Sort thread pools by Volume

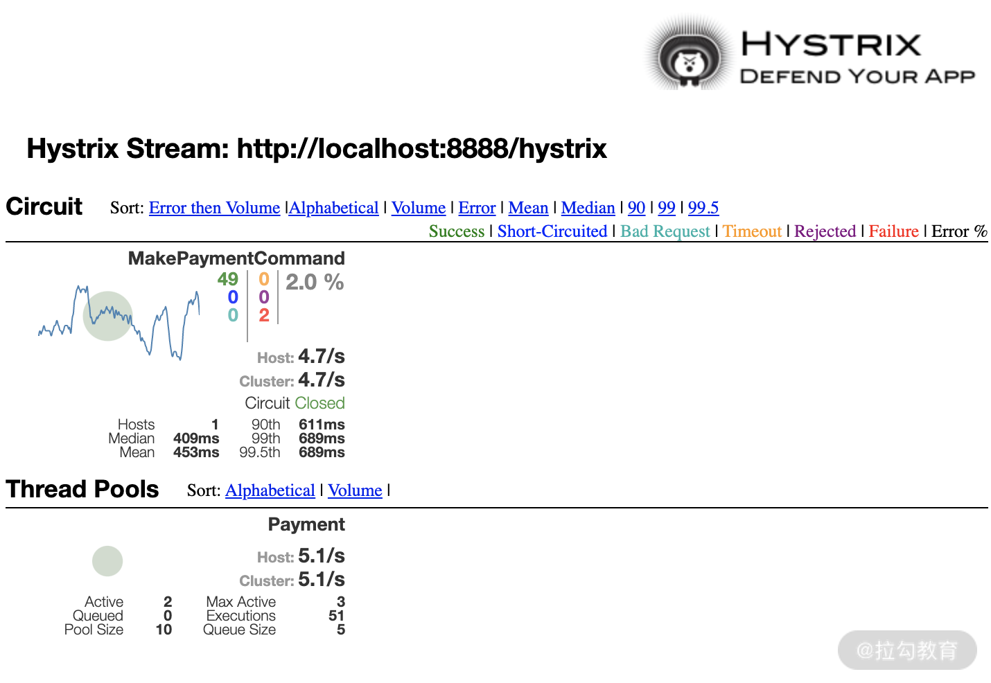pos(355,490)
